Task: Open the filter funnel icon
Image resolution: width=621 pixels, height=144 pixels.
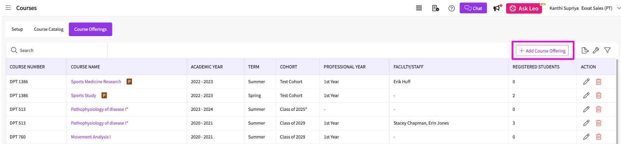Action: point(607,50)
